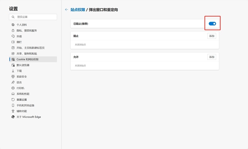Click the 已阻止(推荐) label

pos(81,24)
